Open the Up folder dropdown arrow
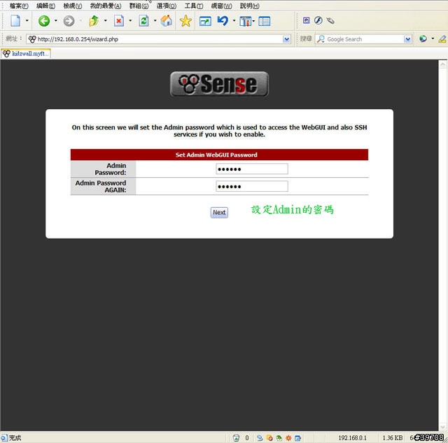448x443 pixels. [x=106, y=20]
